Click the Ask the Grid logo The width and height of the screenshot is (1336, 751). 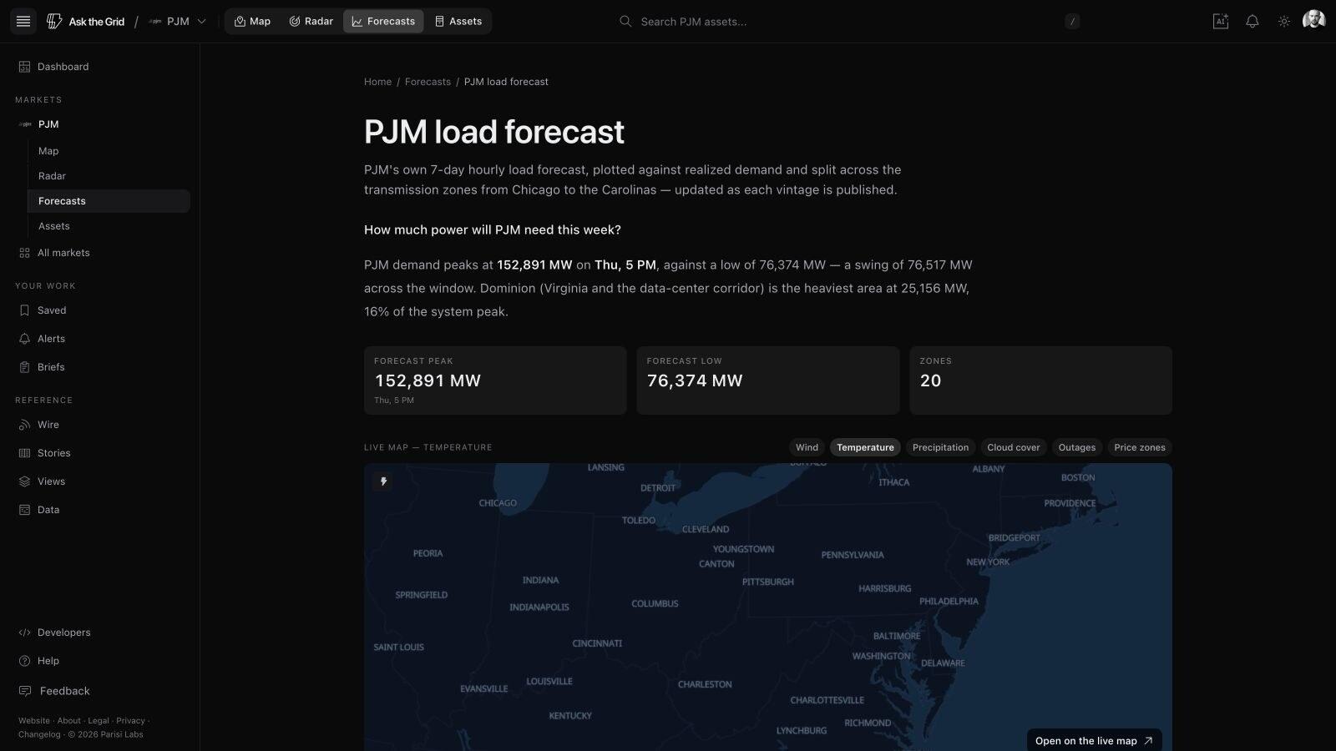tap(85, 22)
